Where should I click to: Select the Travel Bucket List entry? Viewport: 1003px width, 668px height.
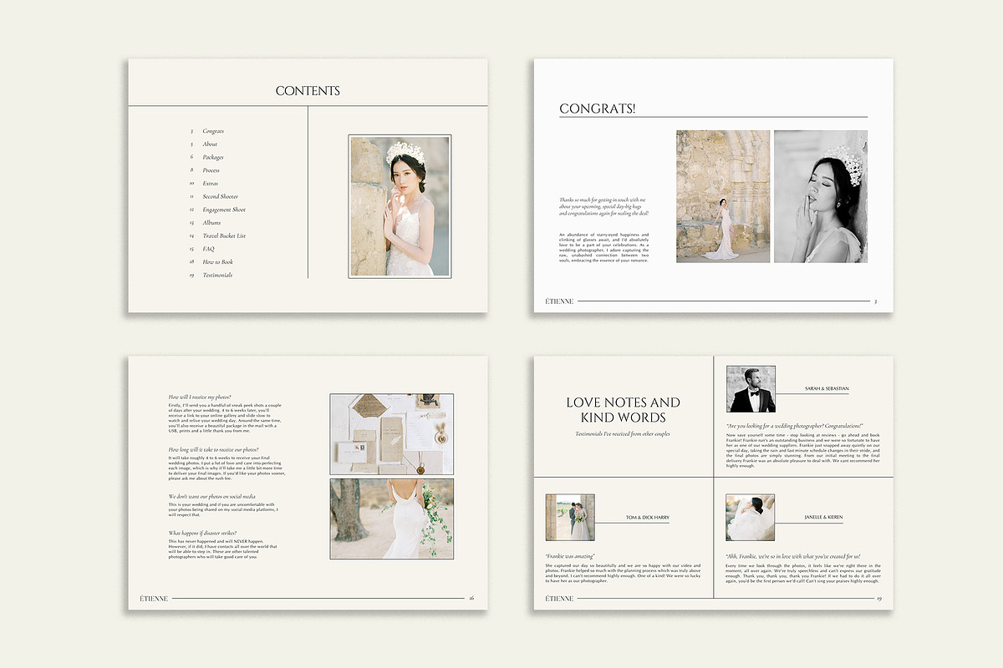point(224,235)
